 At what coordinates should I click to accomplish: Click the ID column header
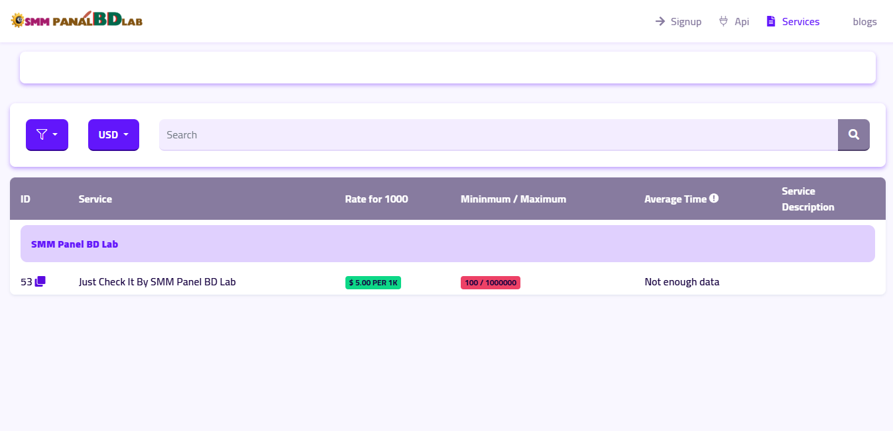coord(25,199)
